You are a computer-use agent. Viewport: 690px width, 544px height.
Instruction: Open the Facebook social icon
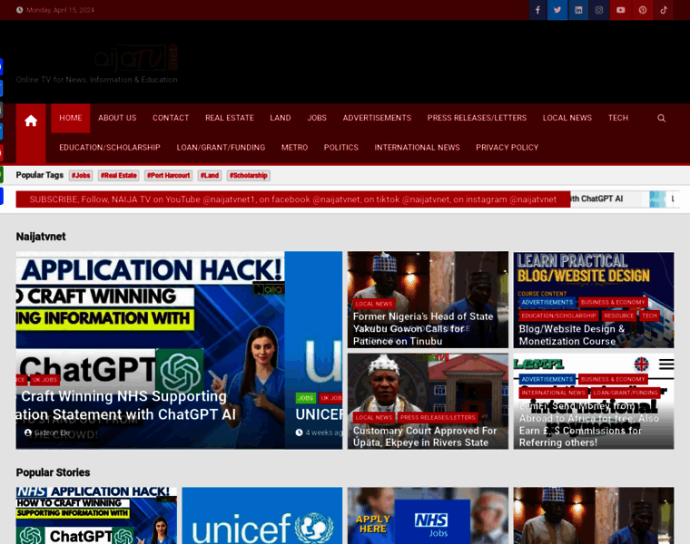coord(537,10)
